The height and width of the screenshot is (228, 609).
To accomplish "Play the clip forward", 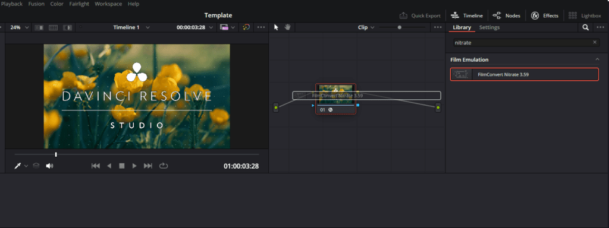I will (x=134, y=166).
